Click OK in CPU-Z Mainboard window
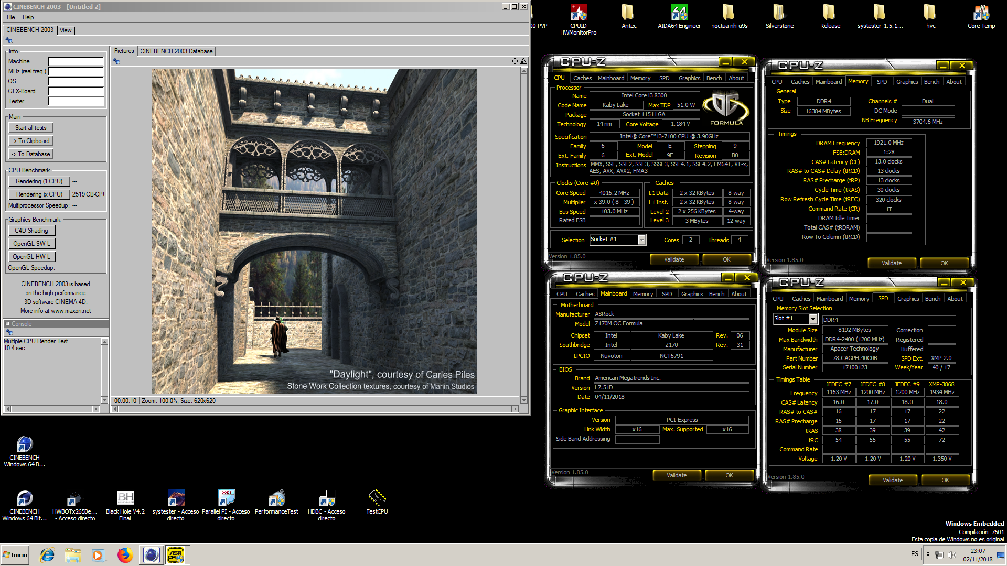The height and width of the screenshot is (566, 1007). point(729,475)
